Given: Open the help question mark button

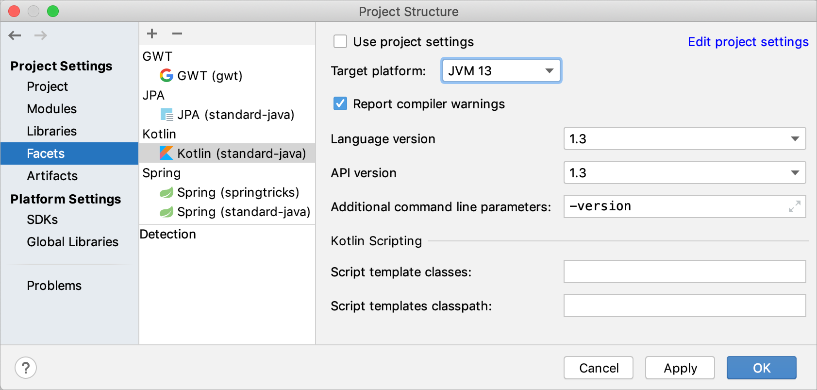Looking at the screenshot, I should pos(26,368).
